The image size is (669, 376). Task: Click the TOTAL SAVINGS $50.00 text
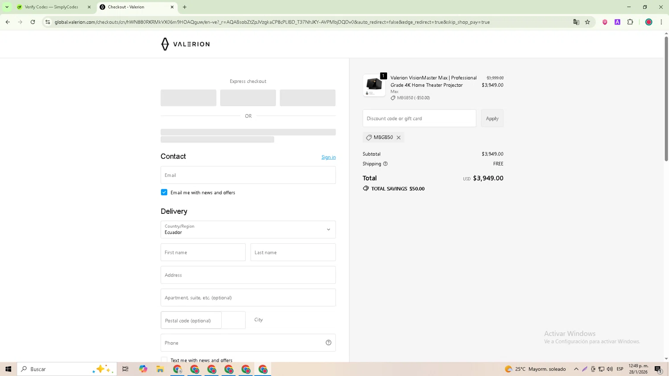pos(398,189)
